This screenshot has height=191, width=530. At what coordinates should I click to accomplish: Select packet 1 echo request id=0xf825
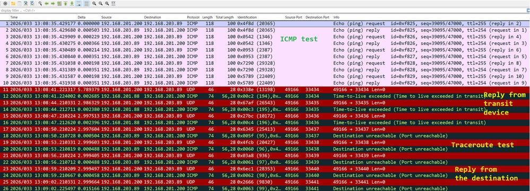pos(265,24)
